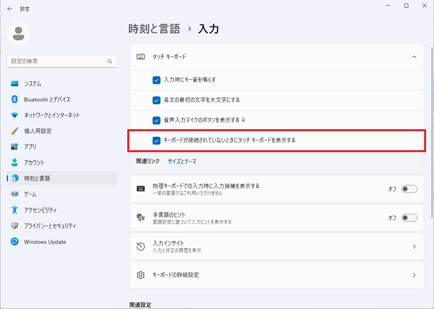The image size is (434, 309).
Task: Open キーボードの詳細設定 via its chevron arrow
Action: 414,275
